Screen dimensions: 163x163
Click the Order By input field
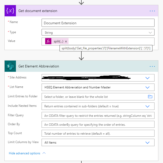pyautogui.click(x=98, y=124)
